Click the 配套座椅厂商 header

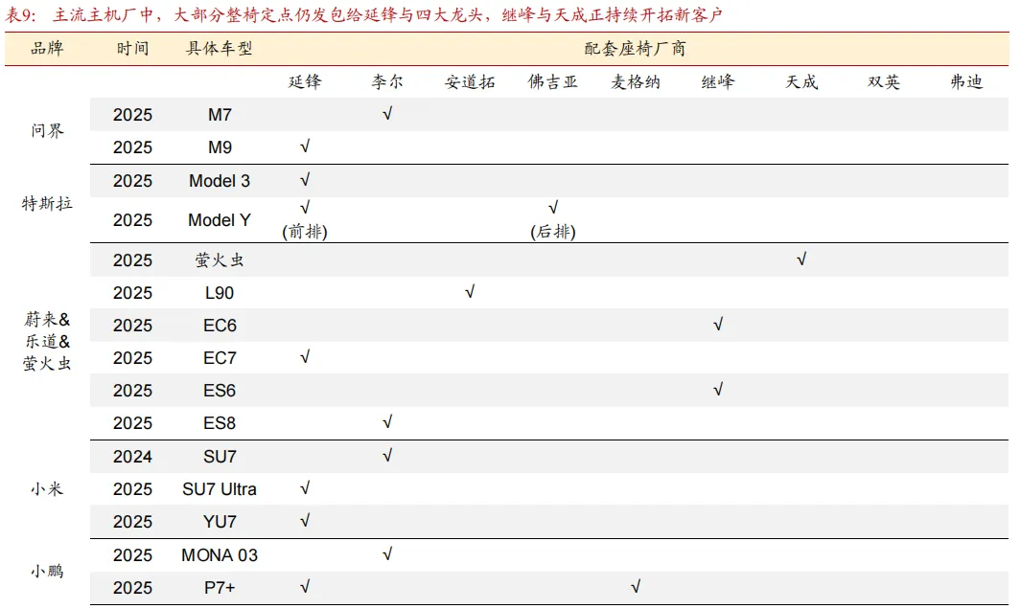(635, 48)
